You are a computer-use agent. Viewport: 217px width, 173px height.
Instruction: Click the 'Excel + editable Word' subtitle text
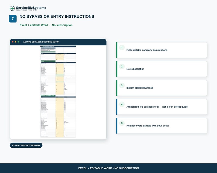34,25
